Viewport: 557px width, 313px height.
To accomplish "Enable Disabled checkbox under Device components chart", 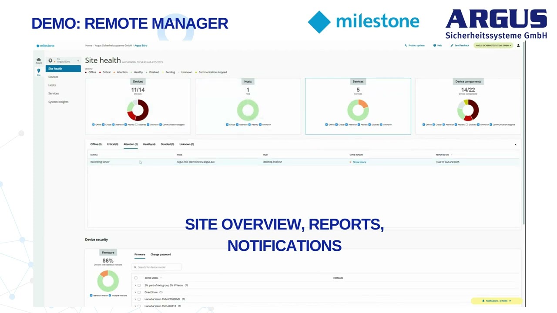I will 466,125.
